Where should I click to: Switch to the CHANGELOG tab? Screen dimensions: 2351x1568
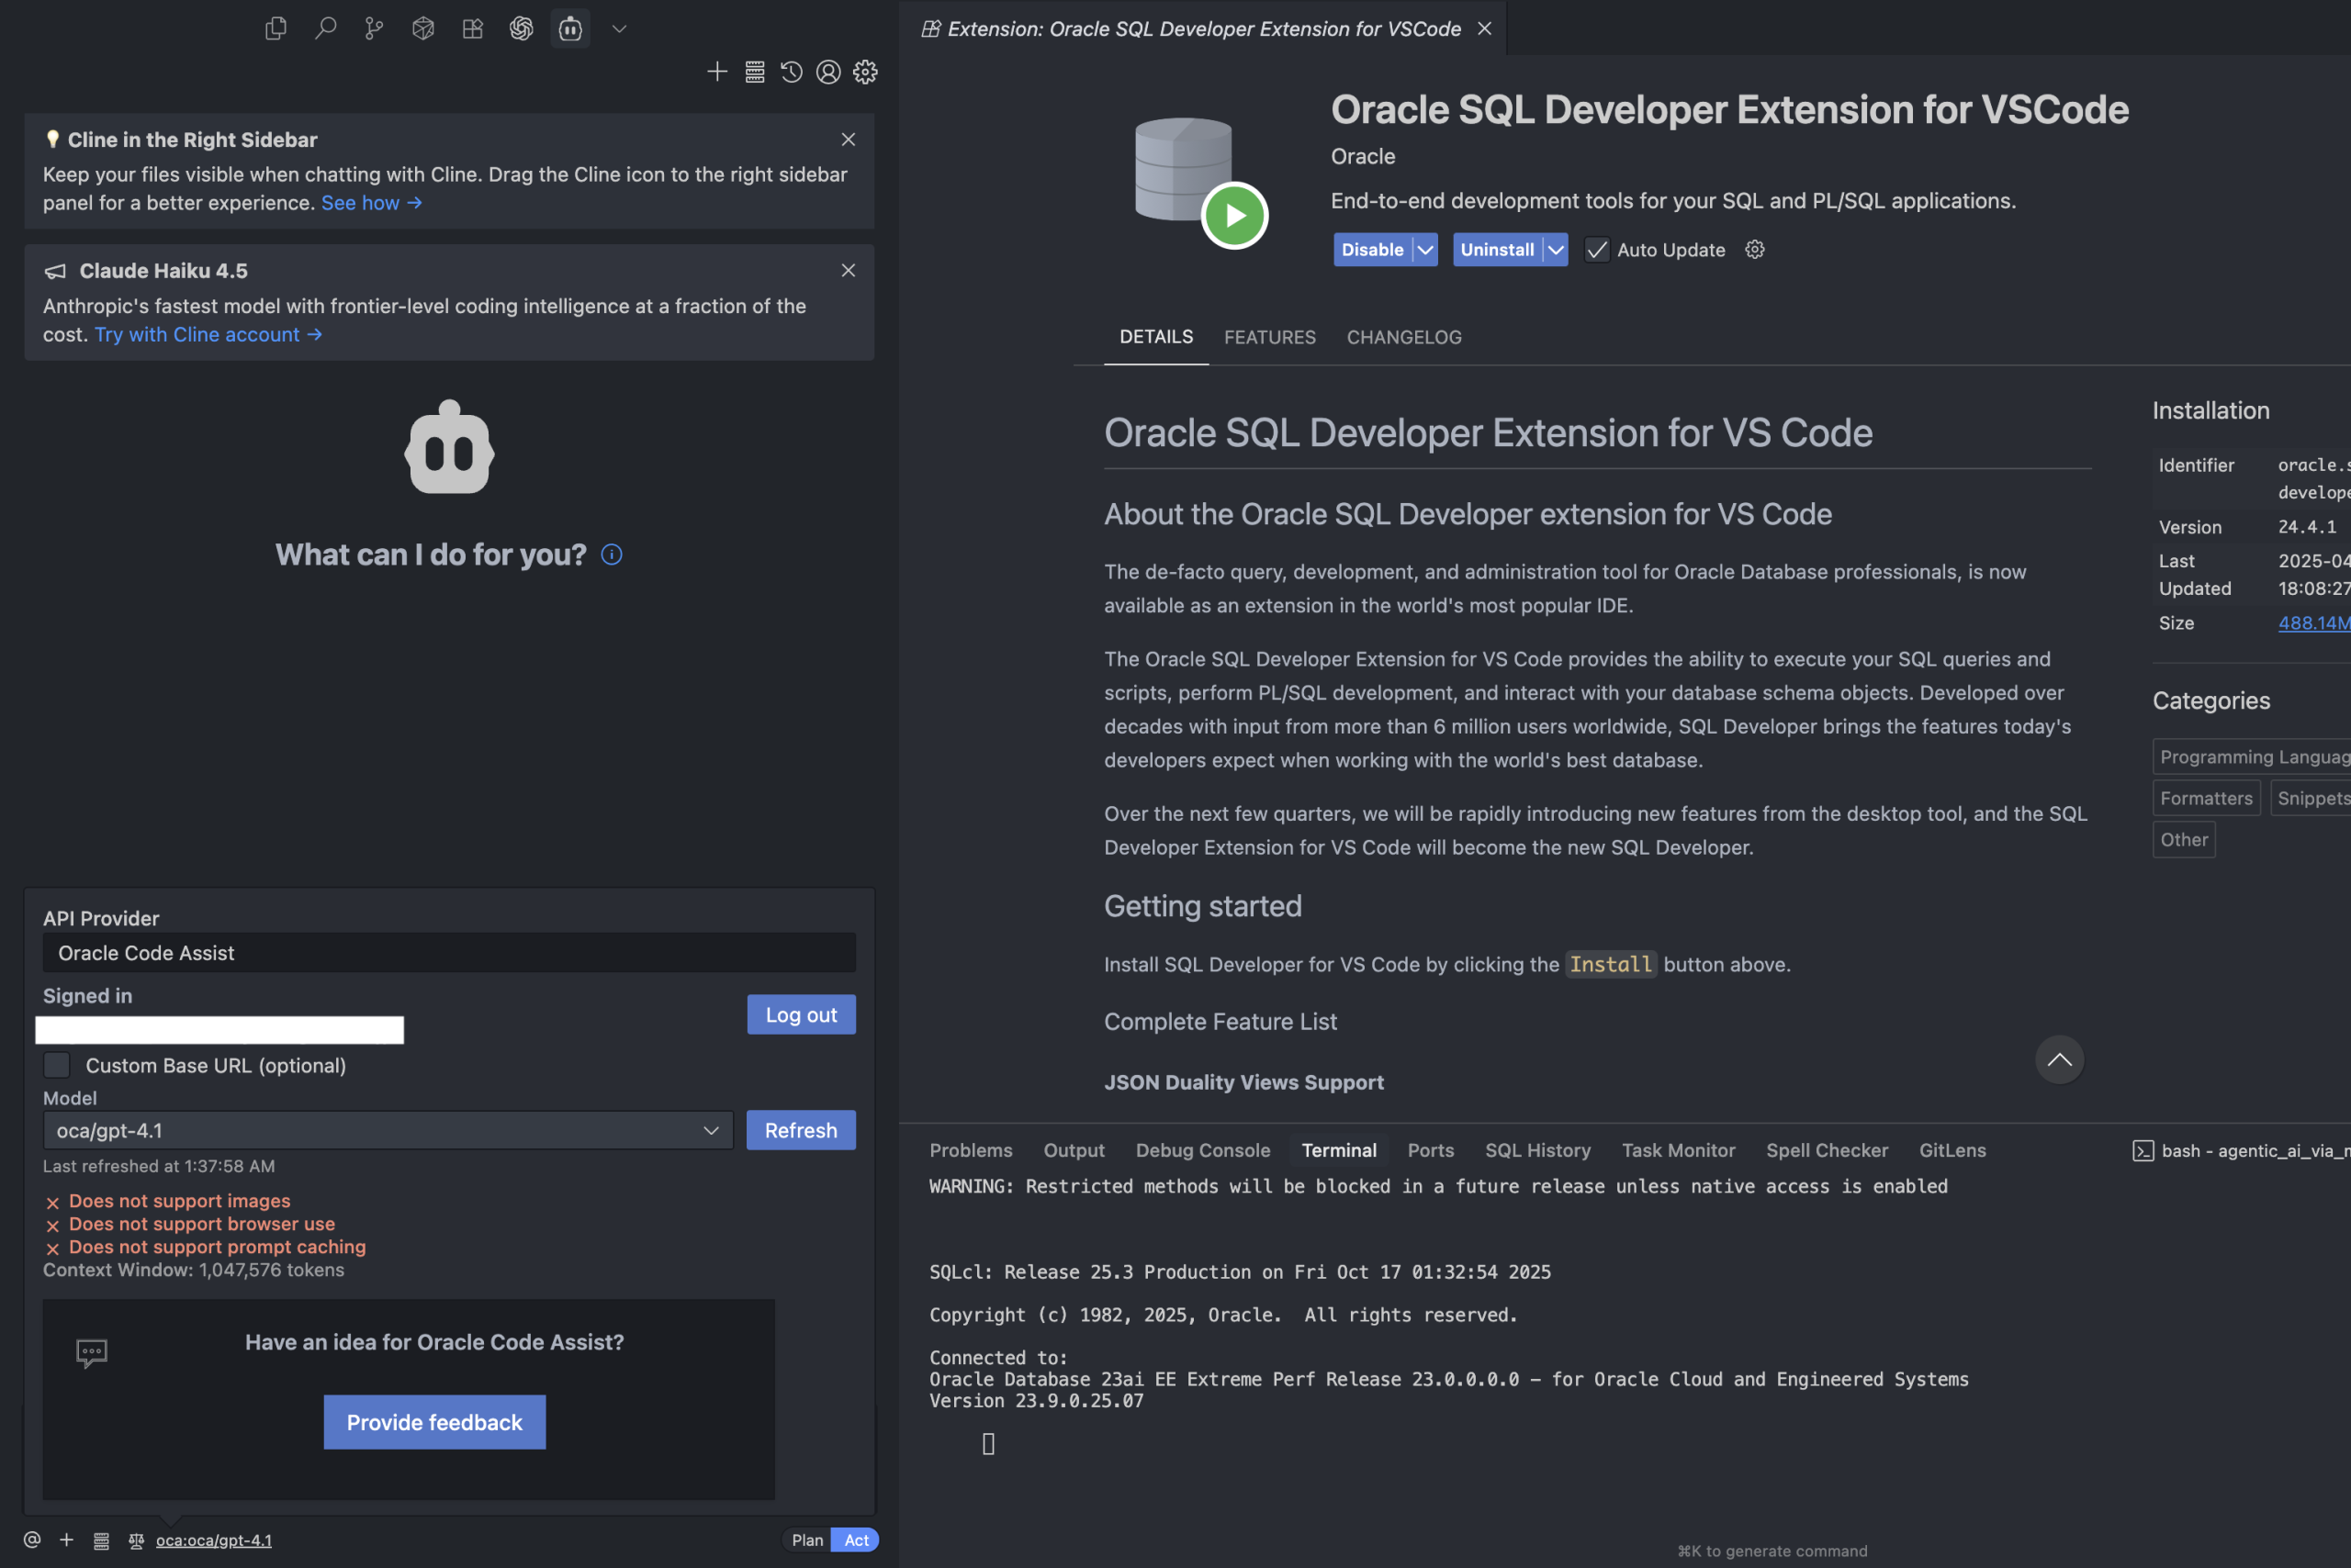[x=1403, y=337]
